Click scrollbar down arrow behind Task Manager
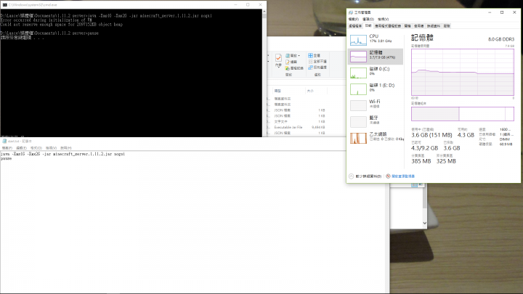The height and width of the screenshot is (294, 523). 425,223
